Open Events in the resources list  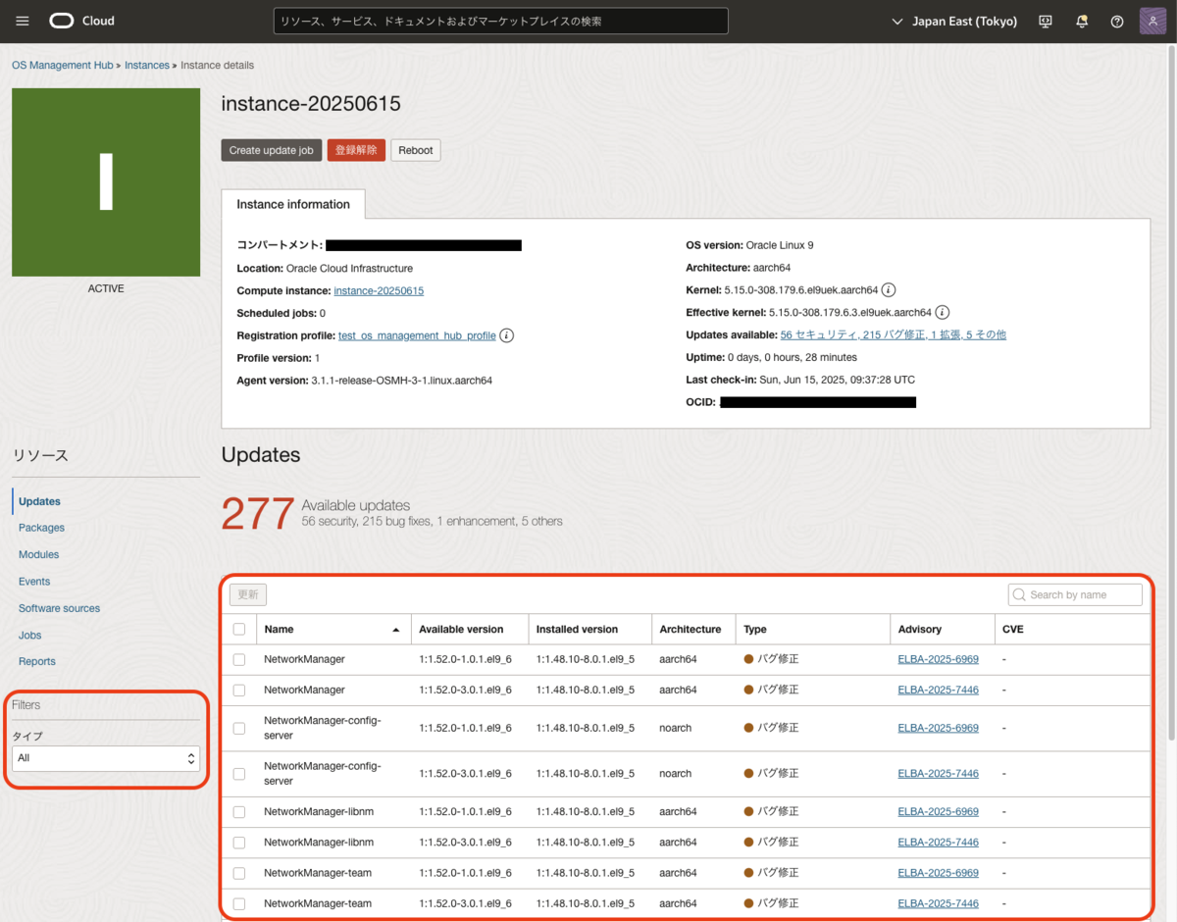coord(34,582)
